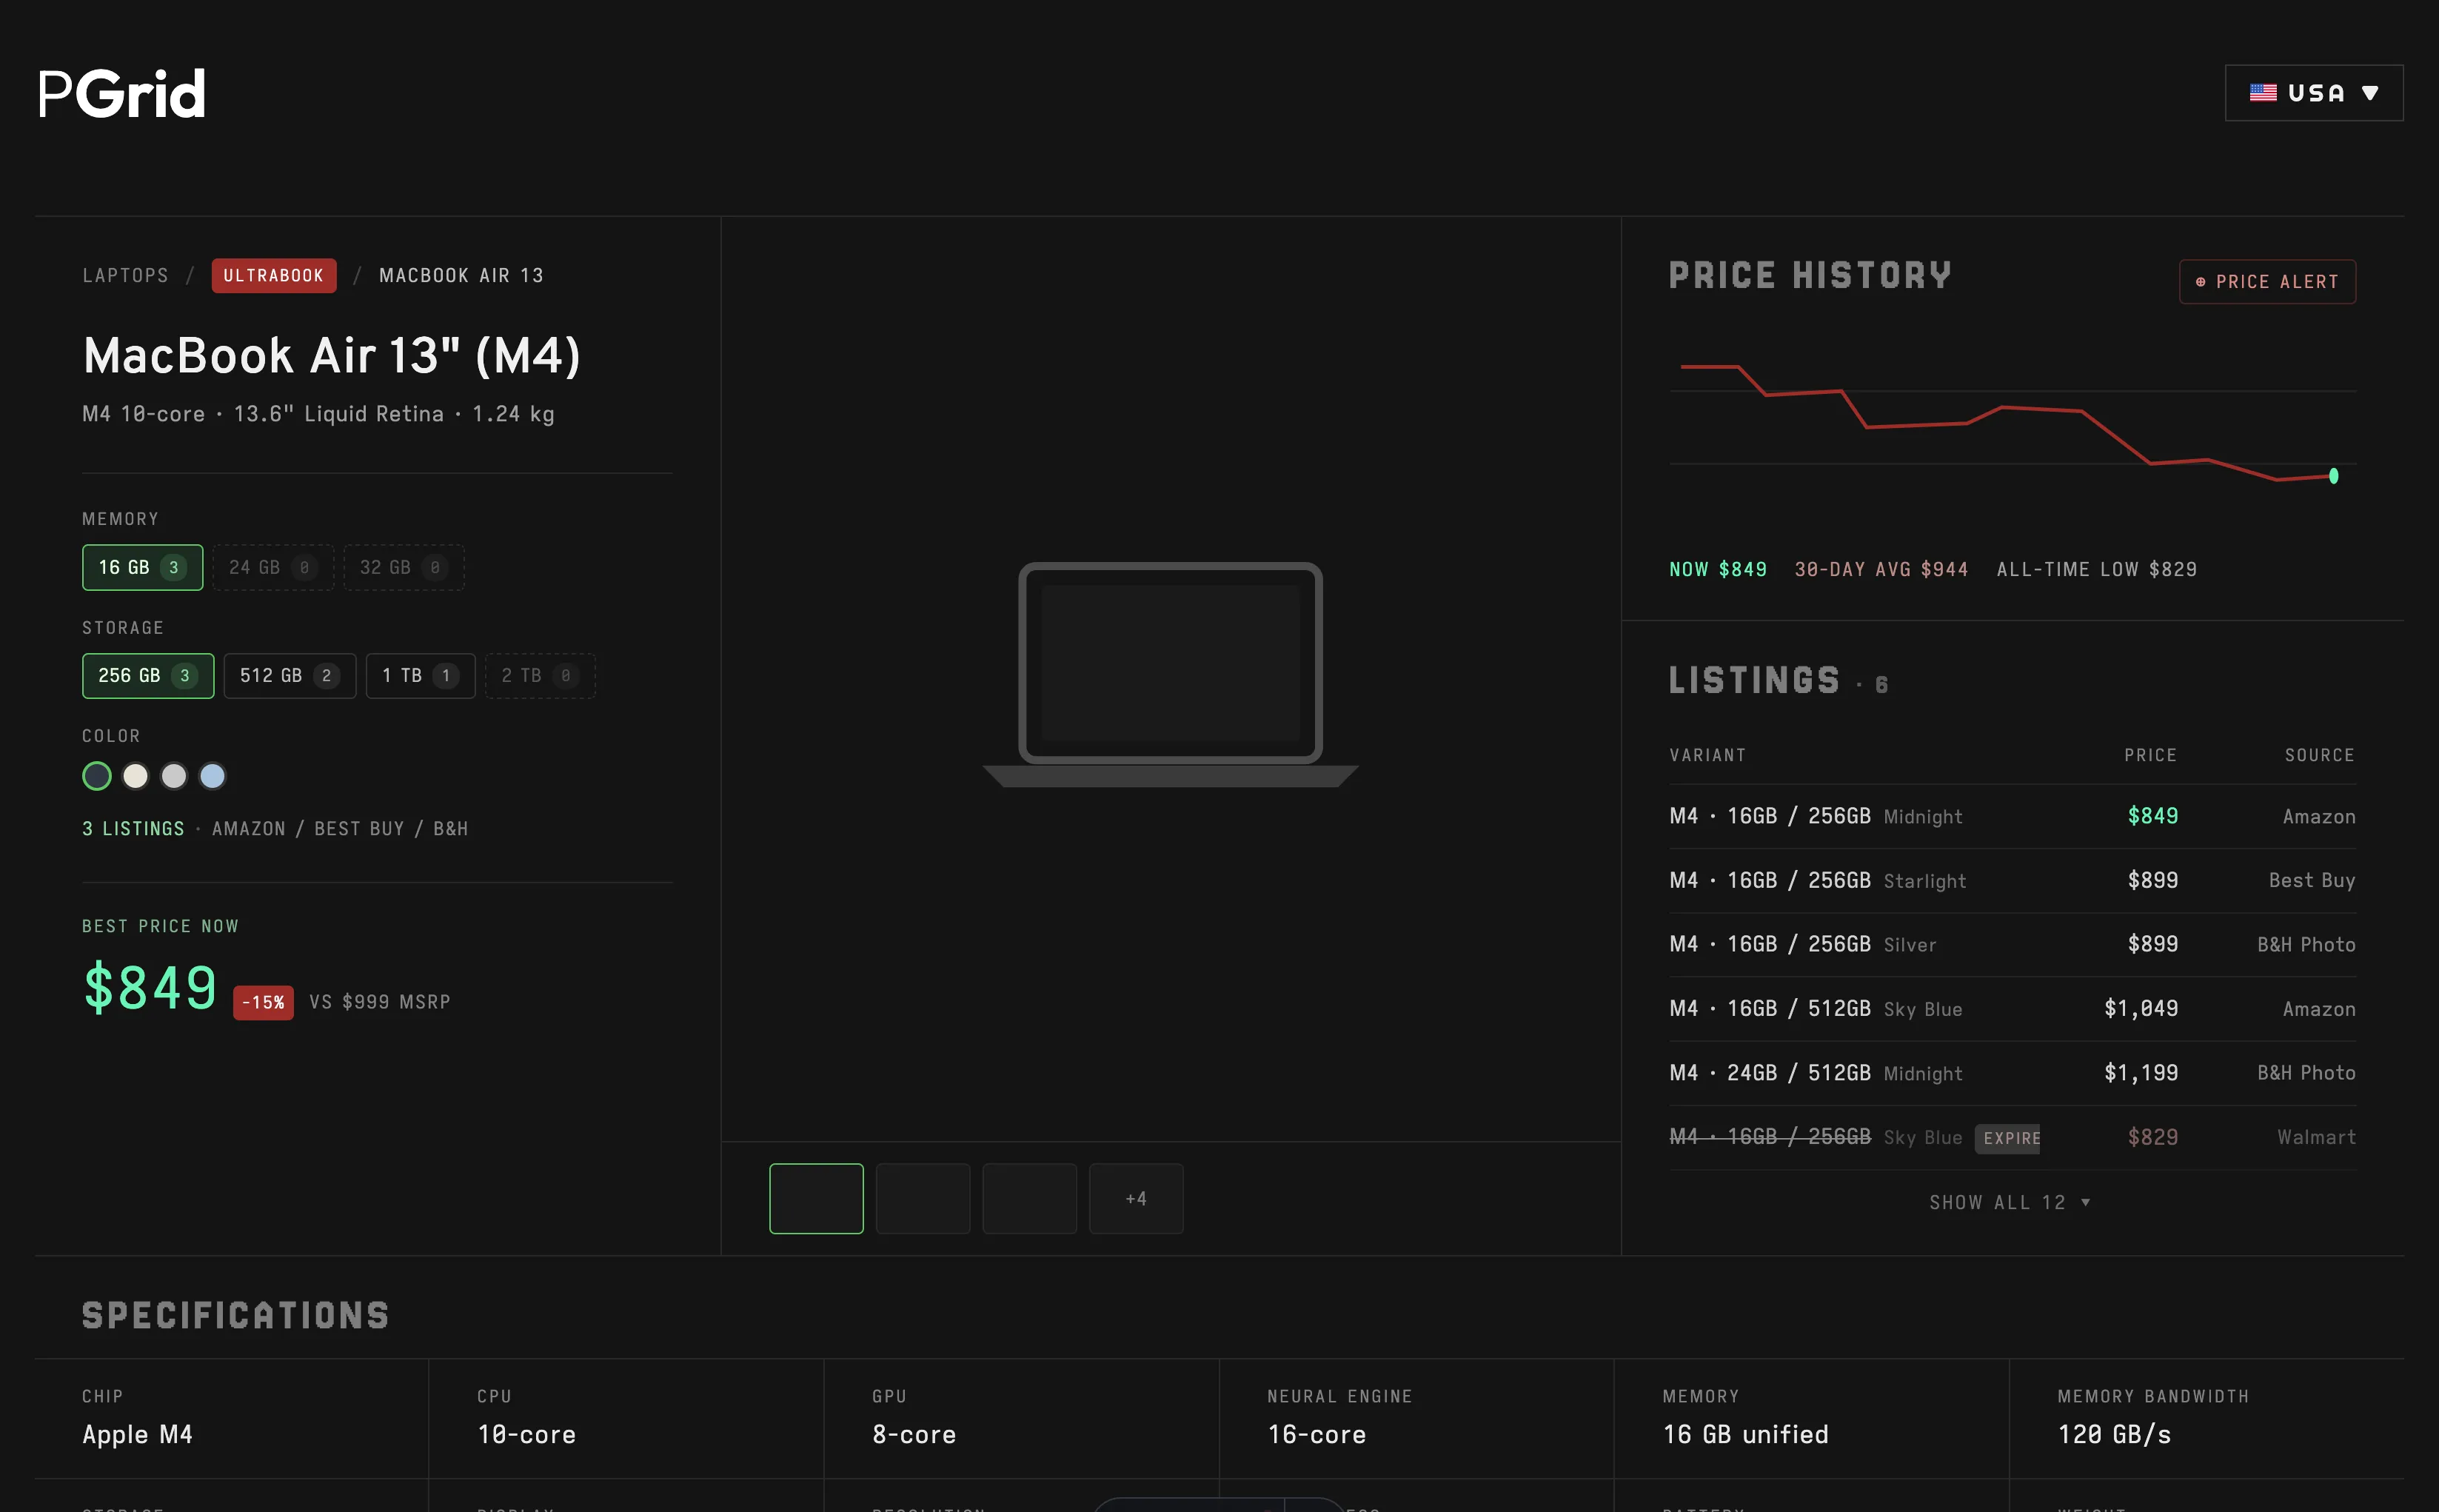The height and width of the screenshot is (1512, 2439).
Task: Click the 3 Listings summary text
Action: point(133,829)
